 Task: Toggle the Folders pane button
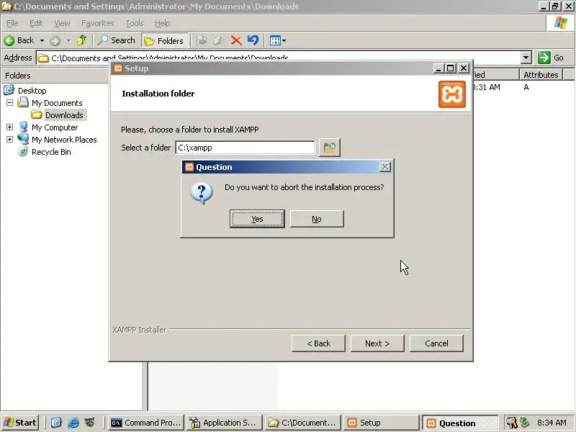tap(165, 40)
